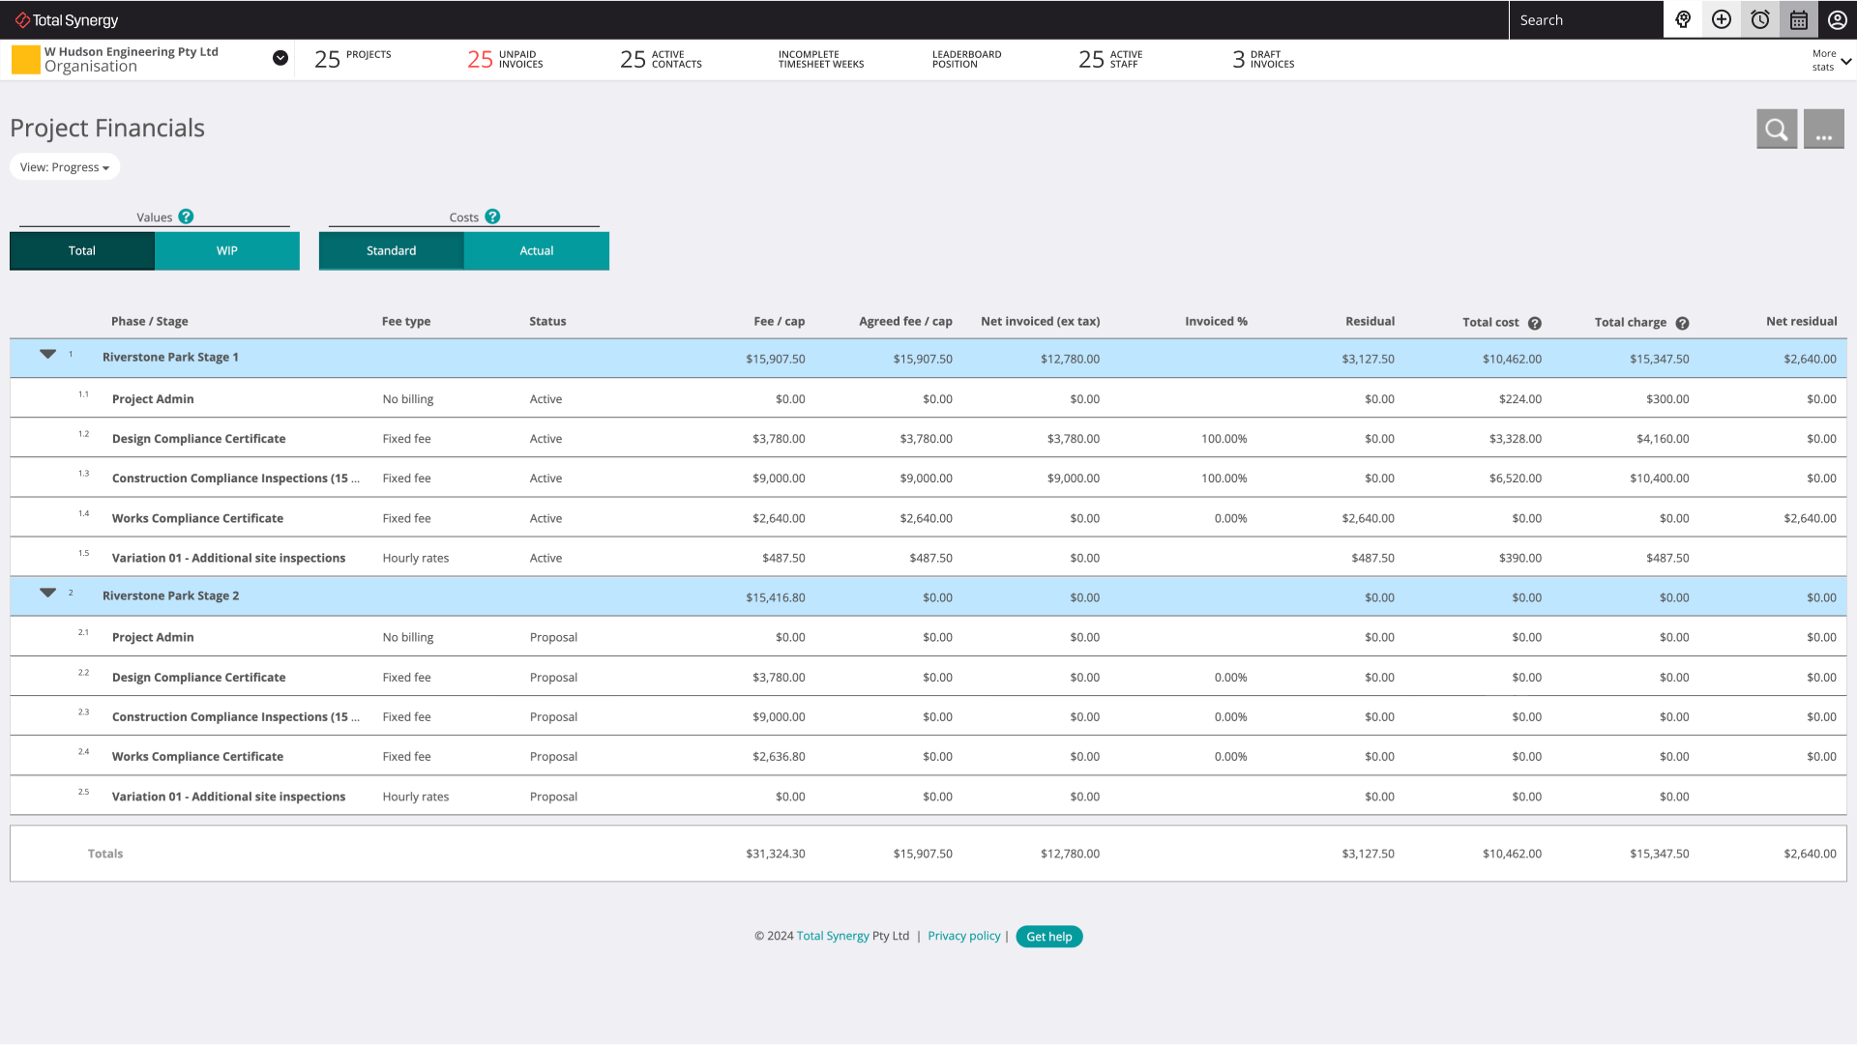Screen dimensions: 1857x1045
Task: Select the Total values mode
Action: [x=81, y=250]
